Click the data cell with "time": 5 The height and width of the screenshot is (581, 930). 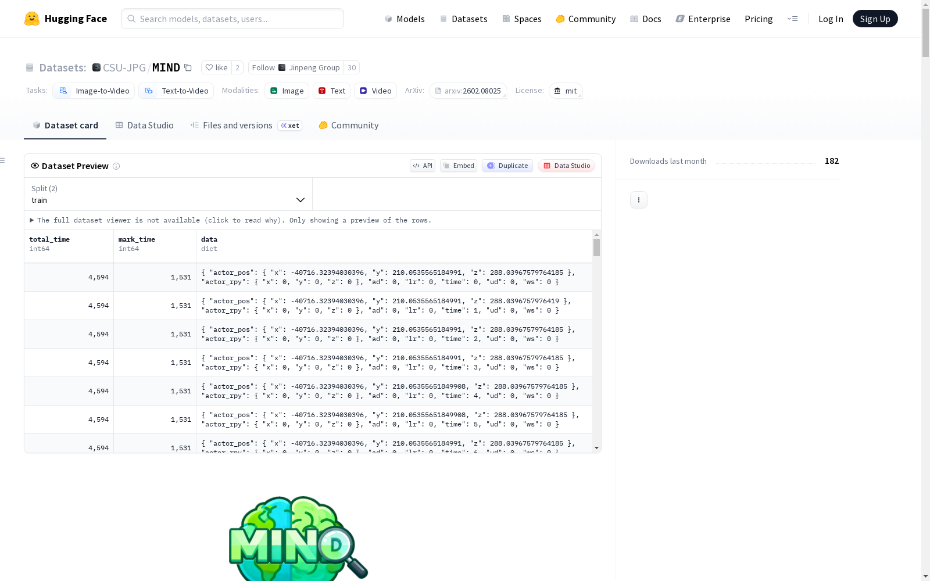click(395, 419)
